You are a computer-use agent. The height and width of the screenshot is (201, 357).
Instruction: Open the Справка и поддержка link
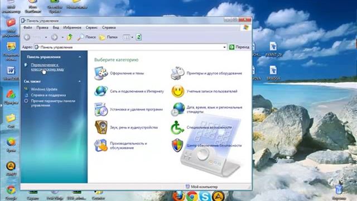coord(49,95)
